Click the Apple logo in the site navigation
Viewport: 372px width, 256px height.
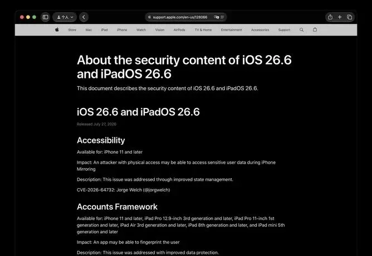click(57, 30)
